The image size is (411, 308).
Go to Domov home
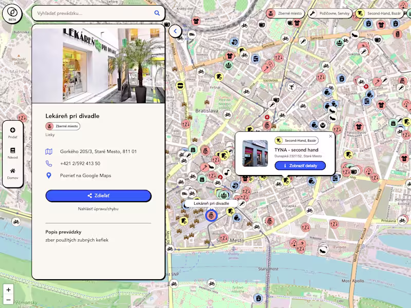click(x=12, y=174)
